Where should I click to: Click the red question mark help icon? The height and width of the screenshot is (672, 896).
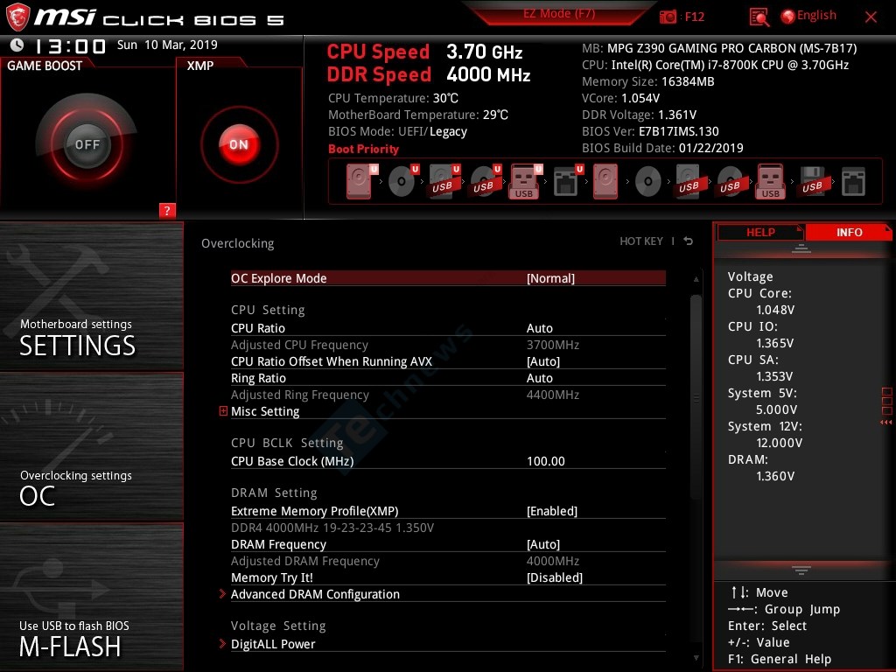[x=167, y=210]
